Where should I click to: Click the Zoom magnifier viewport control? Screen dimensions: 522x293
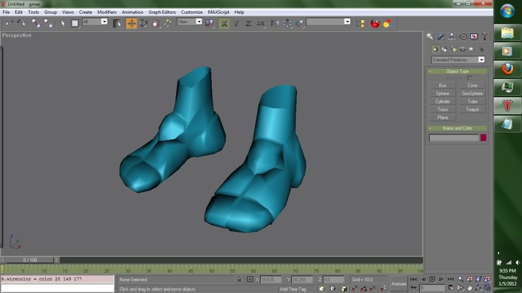(461, 279)
